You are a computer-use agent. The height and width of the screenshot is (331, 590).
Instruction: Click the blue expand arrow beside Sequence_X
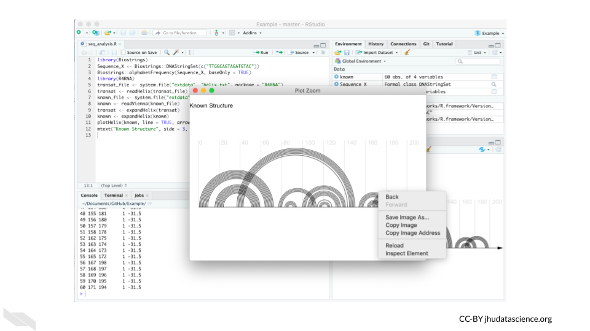336,84
